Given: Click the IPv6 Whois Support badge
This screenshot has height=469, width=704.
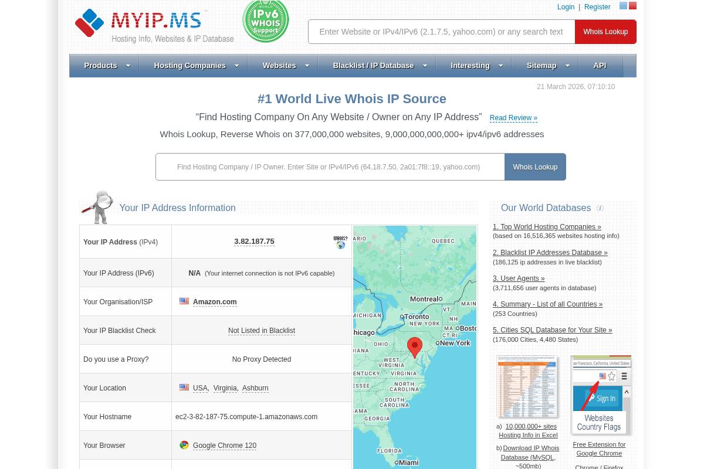Looking at the screenshot, I should [265, 21].
